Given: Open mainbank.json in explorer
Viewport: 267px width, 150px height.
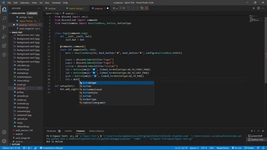Looking at the screenshot, I should click(24, 77).
